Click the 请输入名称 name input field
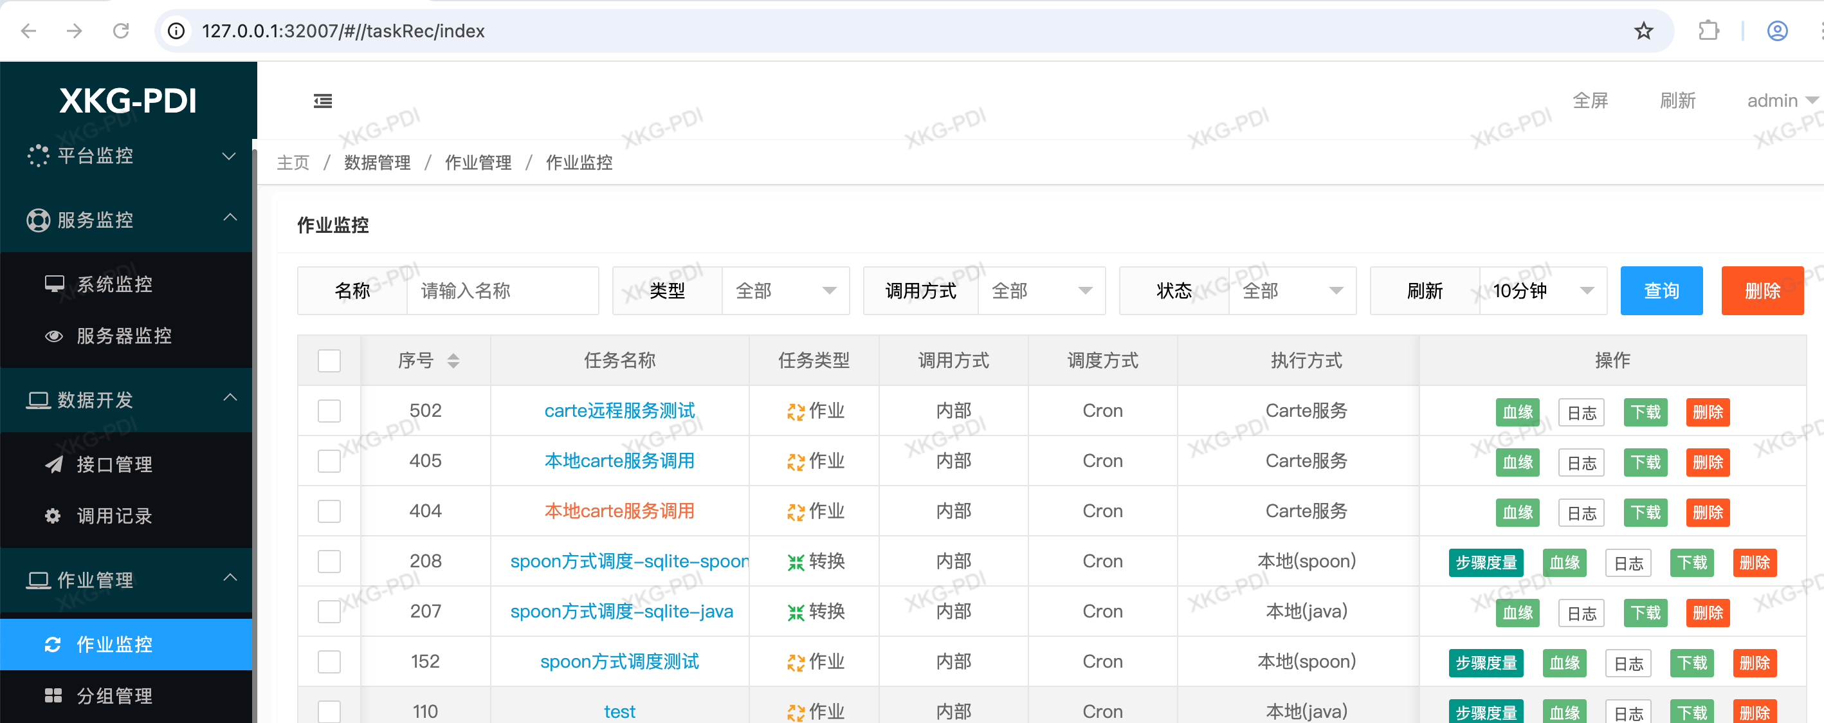Screen dimensions: 1824x723 (503, 290)
